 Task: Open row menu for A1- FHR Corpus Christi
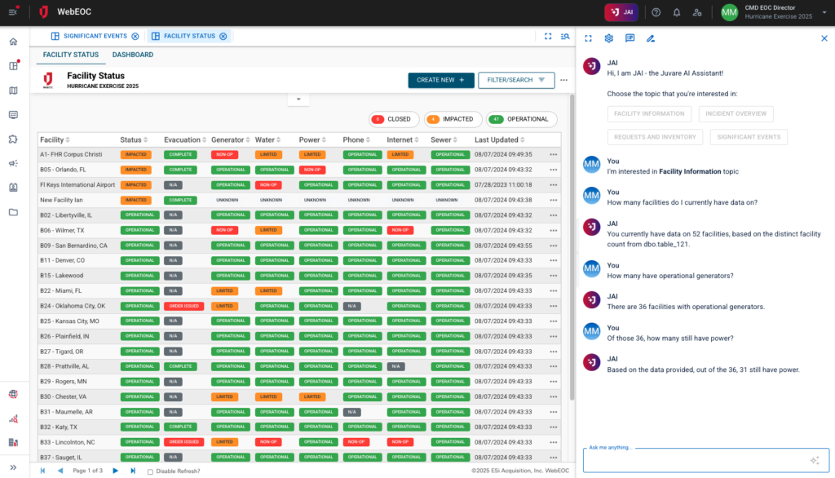click(554, 154)
